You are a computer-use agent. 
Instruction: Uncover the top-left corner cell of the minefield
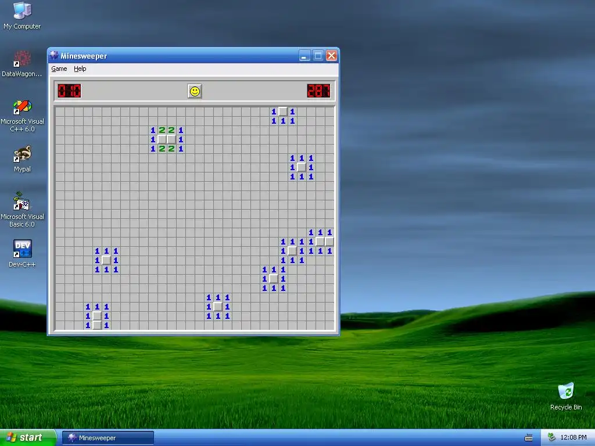pos(60,111)
